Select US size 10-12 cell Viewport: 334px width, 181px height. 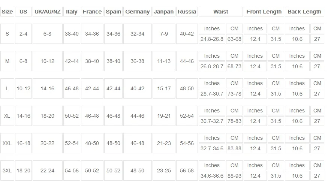pos(24,88)
